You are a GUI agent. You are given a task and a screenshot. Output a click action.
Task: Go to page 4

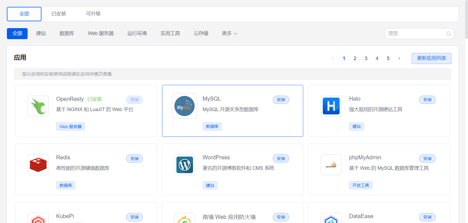point(377,58)
